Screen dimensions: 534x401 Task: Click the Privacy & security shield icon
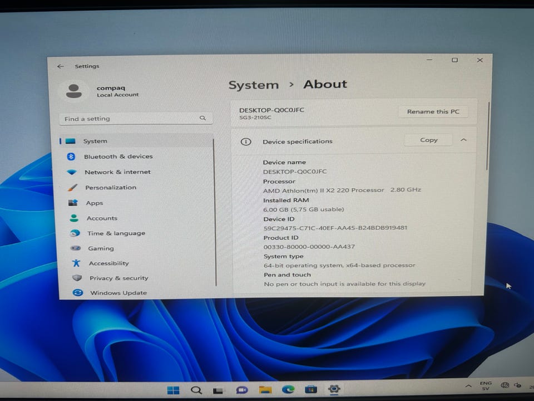[x=77, y=278]
